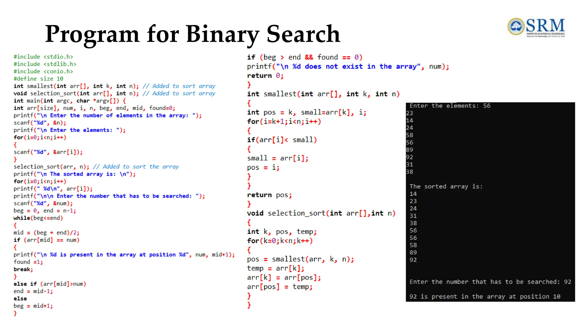Click the 'else if (arr[mid]>num)' line
Image resolution: width=588 pixels, height=330 pixels.
coord(50,284)
